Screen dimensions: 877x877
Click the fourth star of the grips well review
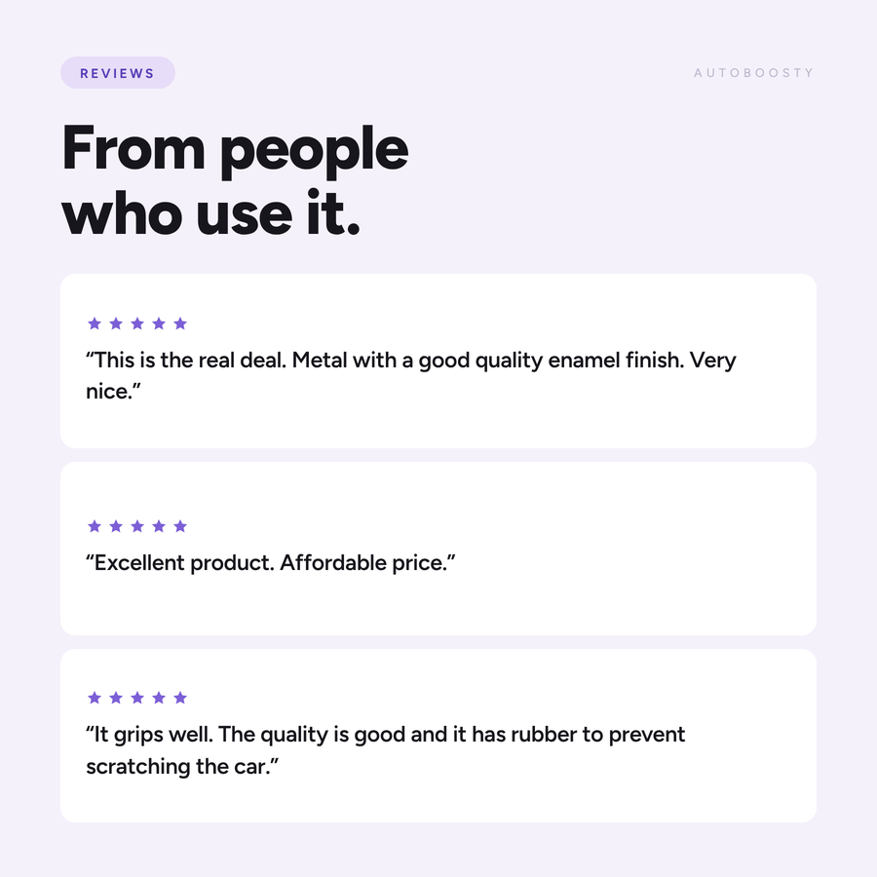point(159,698)
